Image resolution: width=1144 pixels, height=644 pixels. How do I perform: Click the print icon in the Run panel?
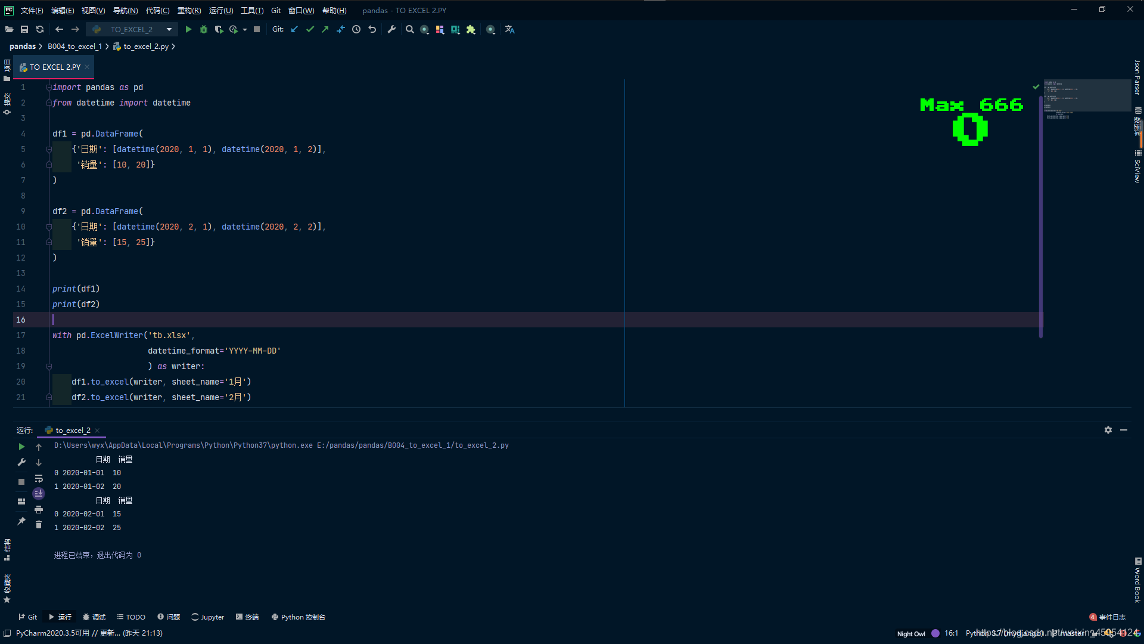point(39,509)
